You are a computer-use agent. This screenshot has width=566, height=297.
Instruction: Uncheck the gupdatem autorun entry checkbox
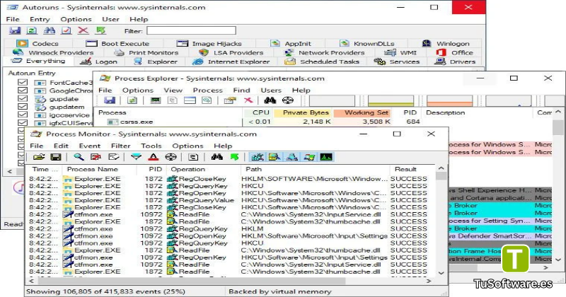coord(23,107)
